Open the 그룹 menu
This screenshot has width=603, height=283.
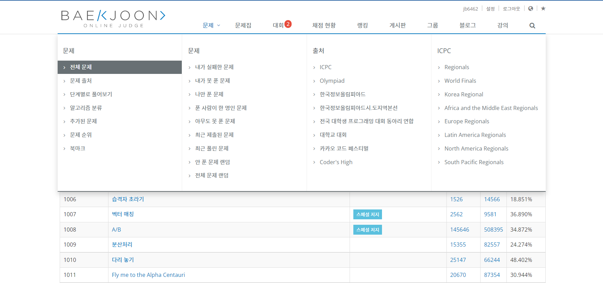(x=432, y=25)
